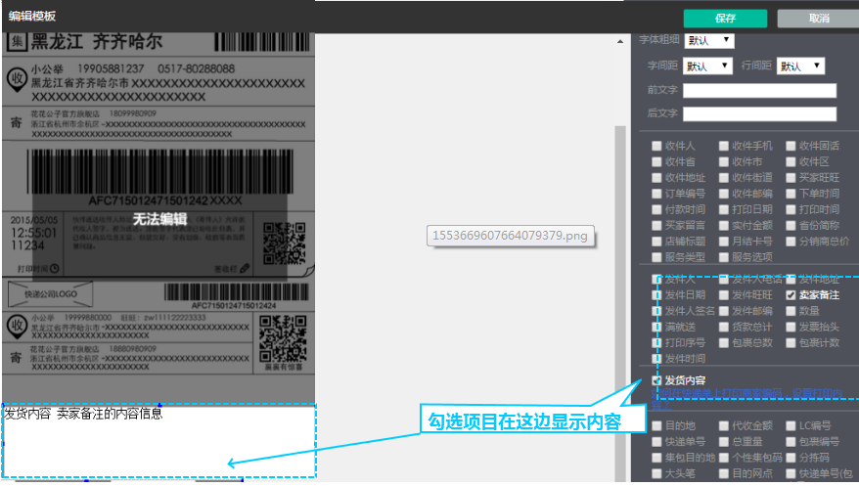The image size is (859, 486).
Task: Select the 大头笔 checkbox
Action: [x=656, y=473]
